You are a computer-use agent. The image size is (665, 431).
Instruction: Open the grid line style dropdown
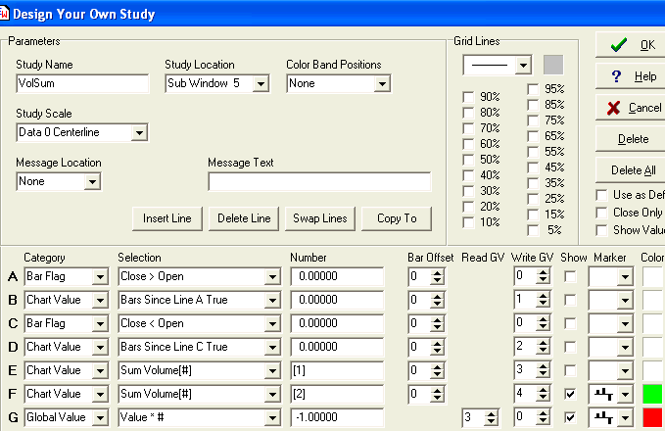(x=523, y=65)
